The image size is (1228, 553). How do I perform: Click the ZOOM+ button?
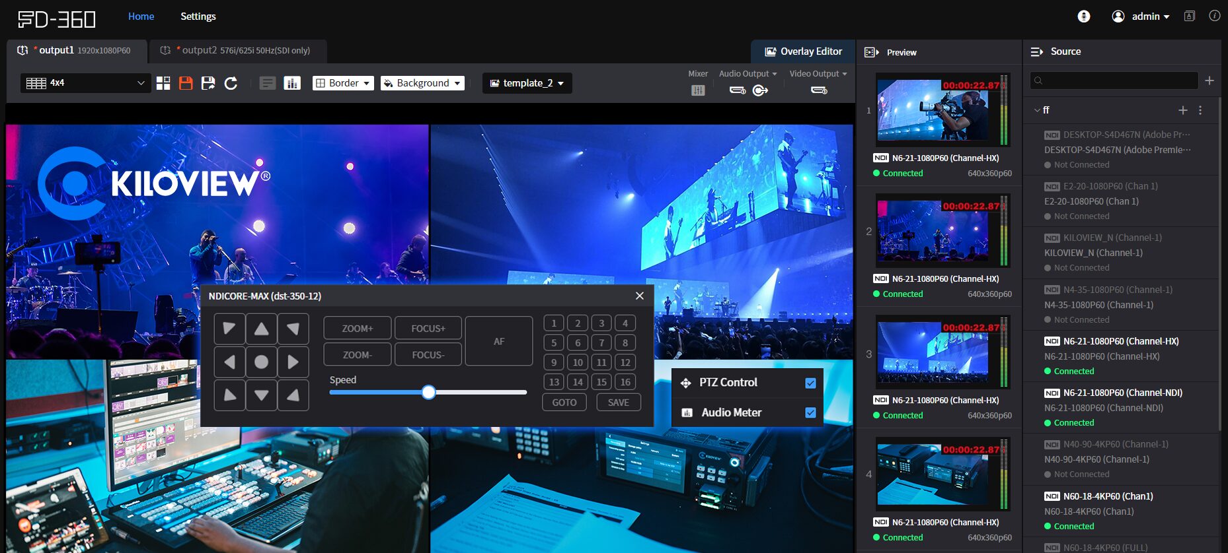(357, 328)
